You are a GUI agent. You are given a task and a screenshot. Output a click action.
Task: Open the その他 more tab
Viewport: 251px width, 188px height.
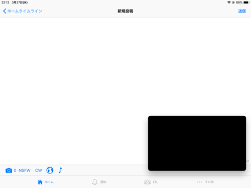pos(205,182)
